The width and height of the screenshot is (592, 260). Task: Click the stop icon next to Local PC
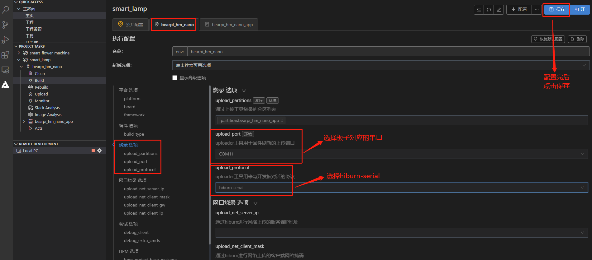93,151
